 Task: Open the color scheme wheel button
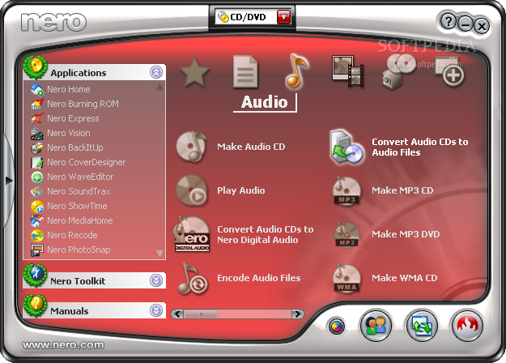pyautogui.click(x=336, y=327)
